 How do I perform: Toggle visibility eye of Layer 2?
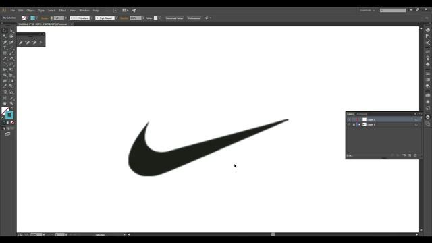[349, 120]
